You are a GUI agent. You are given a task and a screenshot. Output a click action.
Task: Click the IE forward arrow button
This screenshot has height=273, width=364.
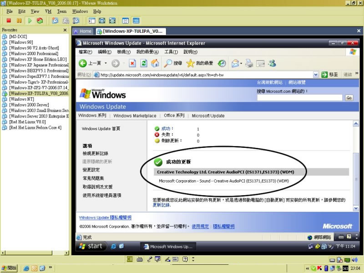(x=116, y=63)
